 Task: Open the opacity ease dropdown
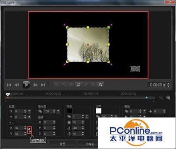(58, 111)
